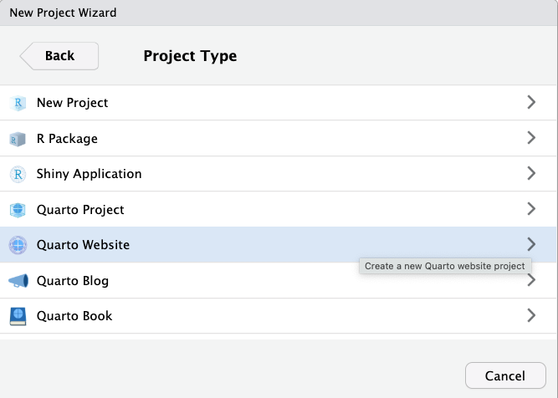Click the New Project R cube icon
This screenshot has width=558, height=398.
18,103
